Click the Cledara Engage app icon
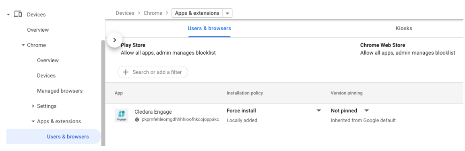 (122, 116)
